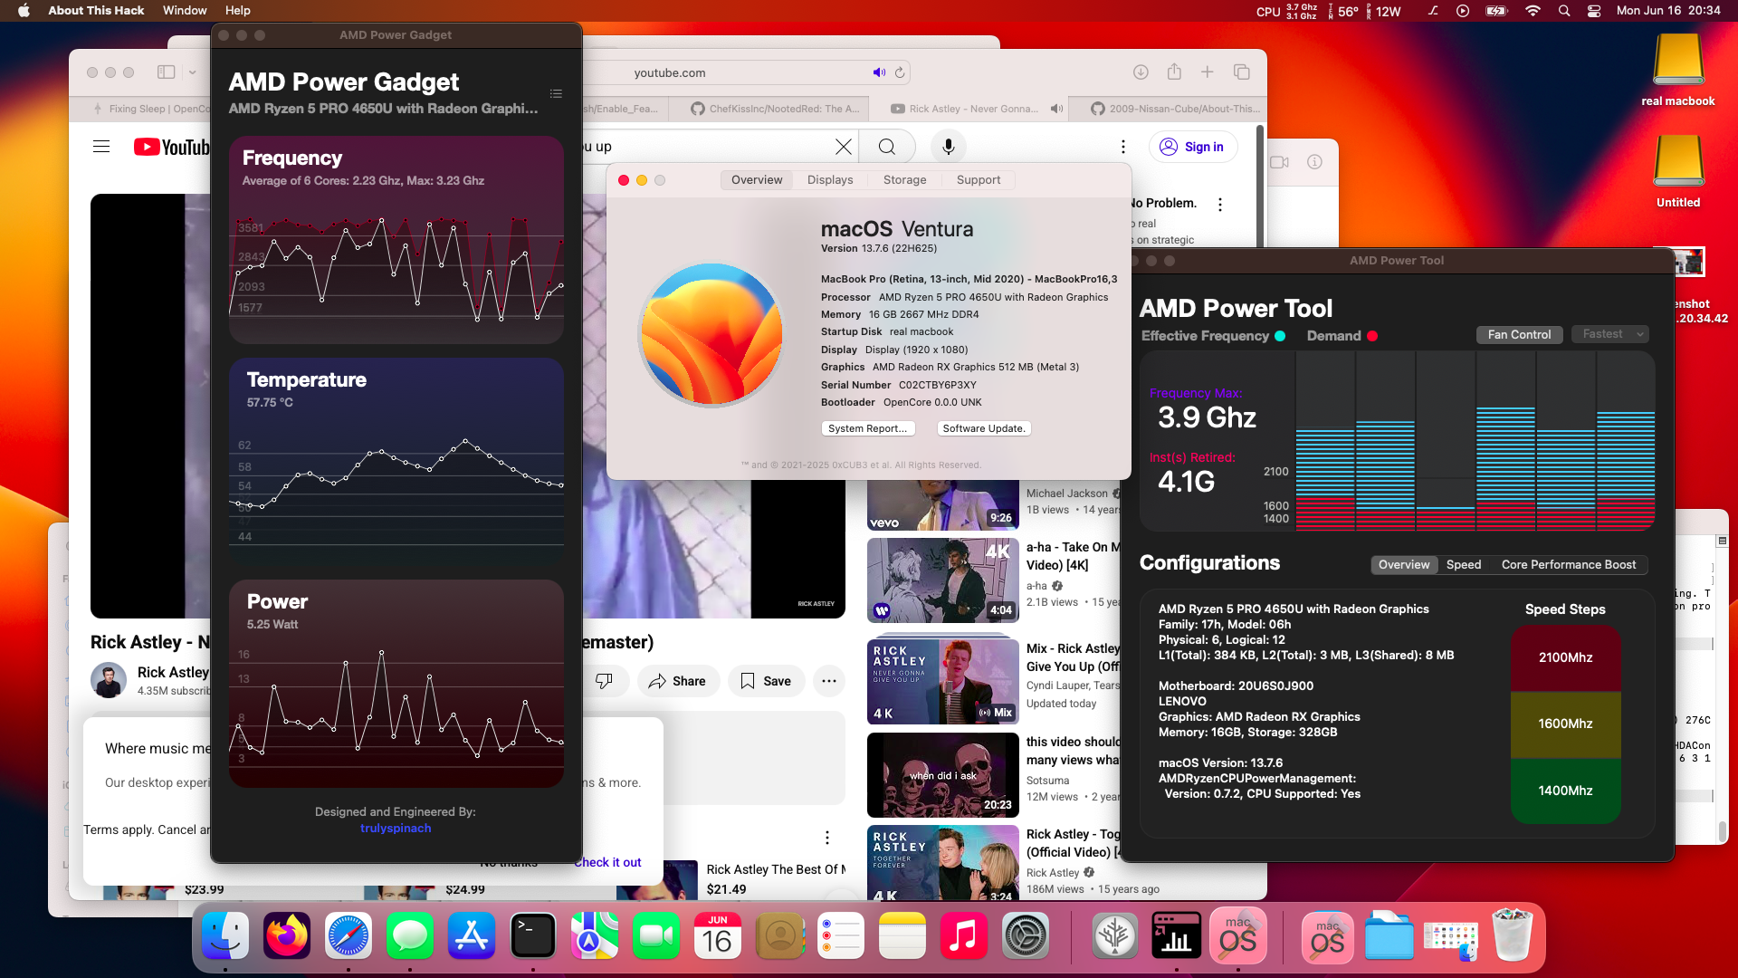The image size is (1738, 978).
Task: Open Control Center in menu bar
Action: click(1594, 11)
